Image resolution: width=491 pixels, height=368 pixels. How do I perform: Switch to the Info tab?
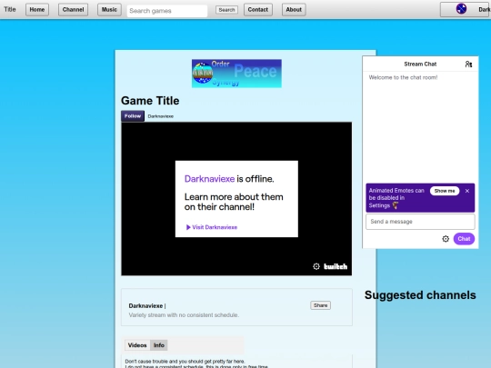click(159, 345)
